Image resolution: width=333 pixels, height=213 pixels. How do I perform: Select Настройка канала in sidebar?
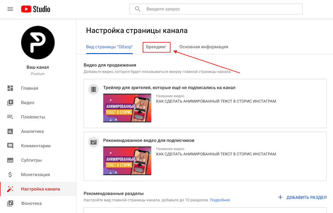40,189
